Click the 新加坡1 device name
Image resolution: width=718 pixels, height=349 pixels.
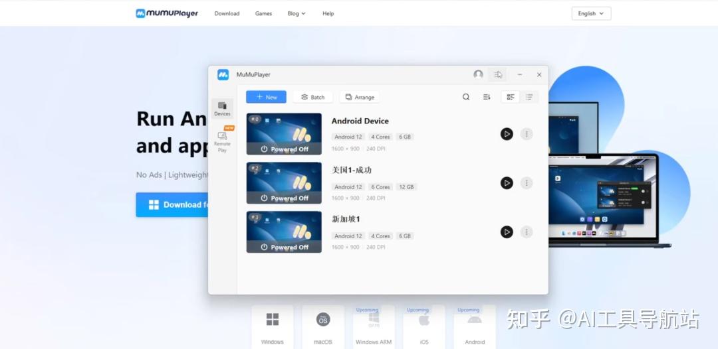(x=346, y=219)
